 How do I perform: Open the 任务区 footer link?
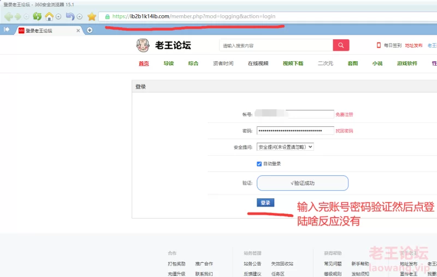pyautogui.click(x=278, y=274)
